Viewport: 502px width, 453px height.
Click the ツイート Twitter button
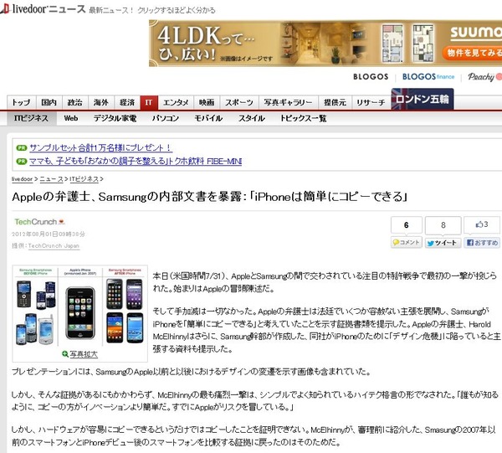point(443,243)
